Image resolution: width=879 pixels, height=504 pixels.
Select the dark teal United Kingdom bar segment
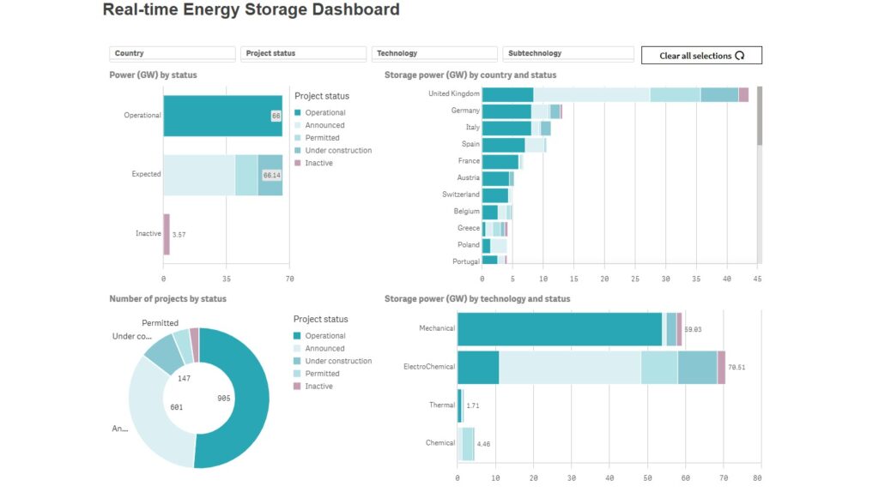tap(507, 94)
